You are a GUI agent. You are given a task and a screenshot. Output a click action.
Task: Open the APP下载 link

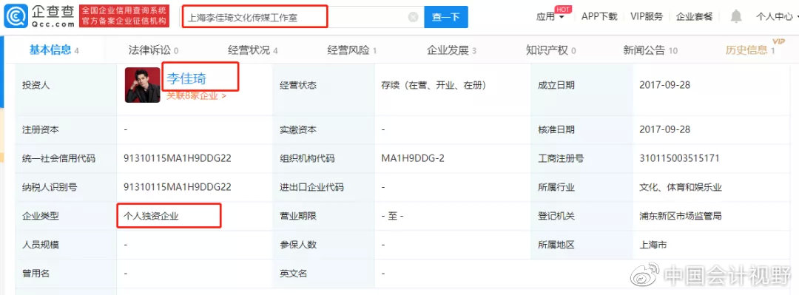(x=599, y=16)
